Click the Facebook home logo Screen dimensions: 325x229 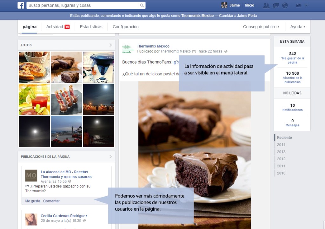pos(21,5)
